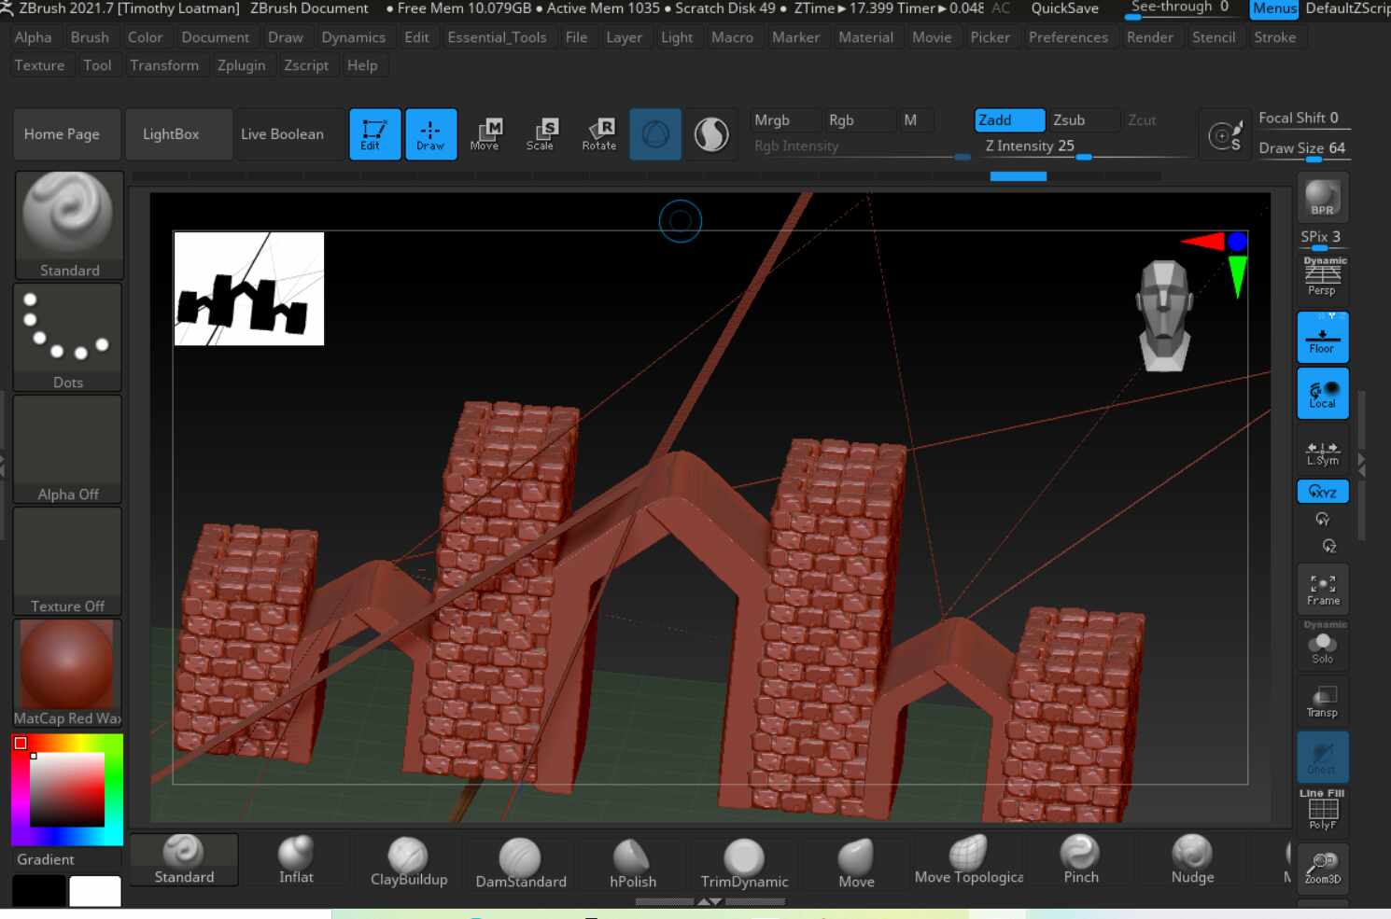Pick the Pinch brush

1080,860
